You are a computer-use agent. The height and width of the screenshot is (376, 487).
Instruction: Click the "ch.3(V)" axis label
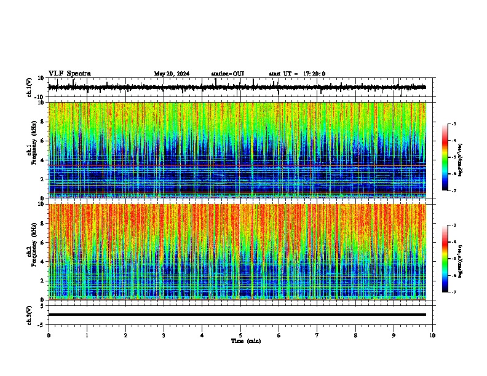click(30, 315)
